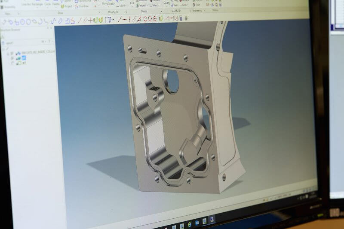The width and height of the screenshot is (344, 229).
Task: Toggle checkbox on second Structure Browser row
Action: [x=12, y=58]
